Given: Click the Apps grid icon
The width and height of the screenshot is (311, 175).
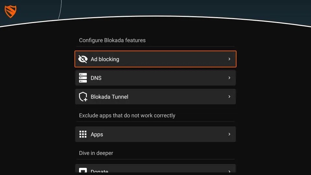Looking at the screenshot, I should point(83,134).
